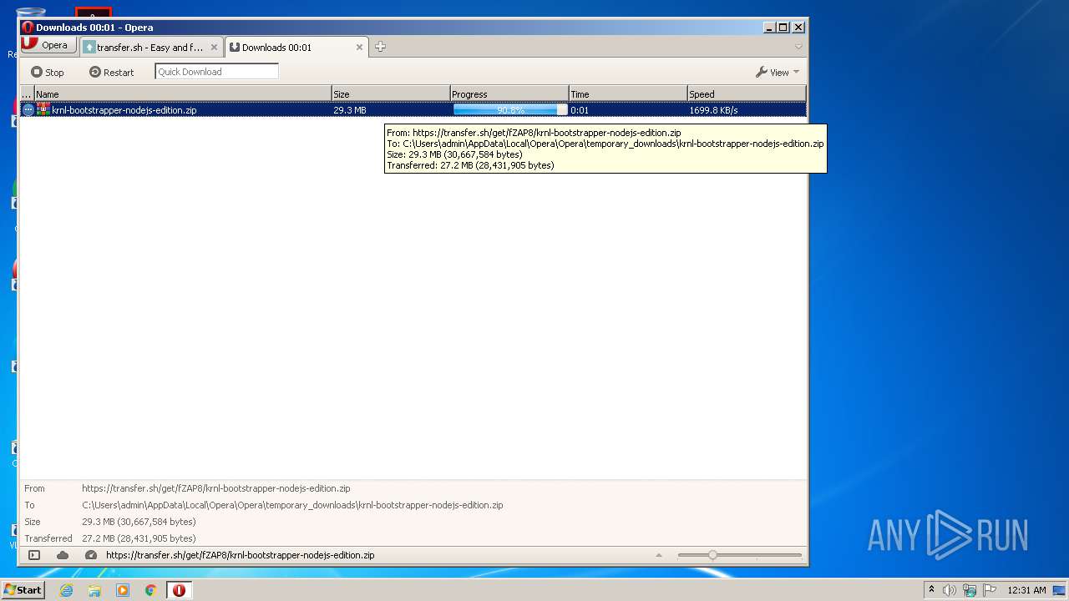Image resolution: width=1069 pixels, height=601 pixels.
Task: Click the 29.3 MB size cell
Action: click(350, 110)
